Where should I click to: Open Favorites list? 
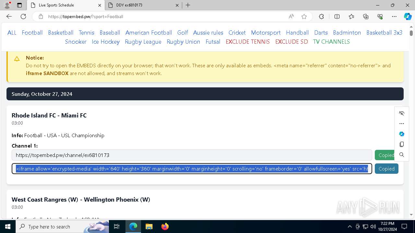(351, 17)
